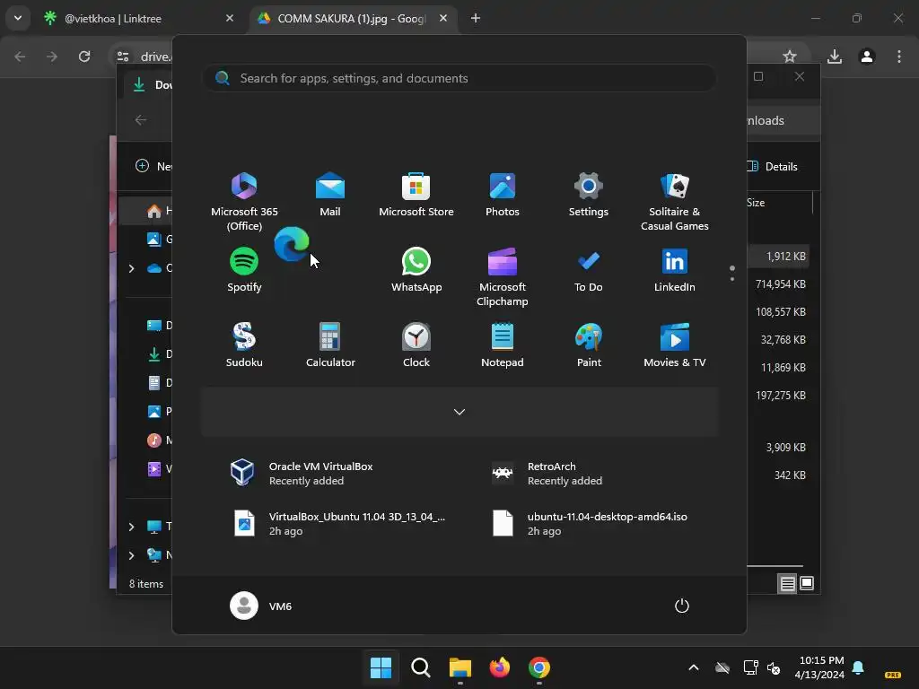Open Sudoku game
The height and width of the screenshot is (689, 919).
click(x=244, y=345)
